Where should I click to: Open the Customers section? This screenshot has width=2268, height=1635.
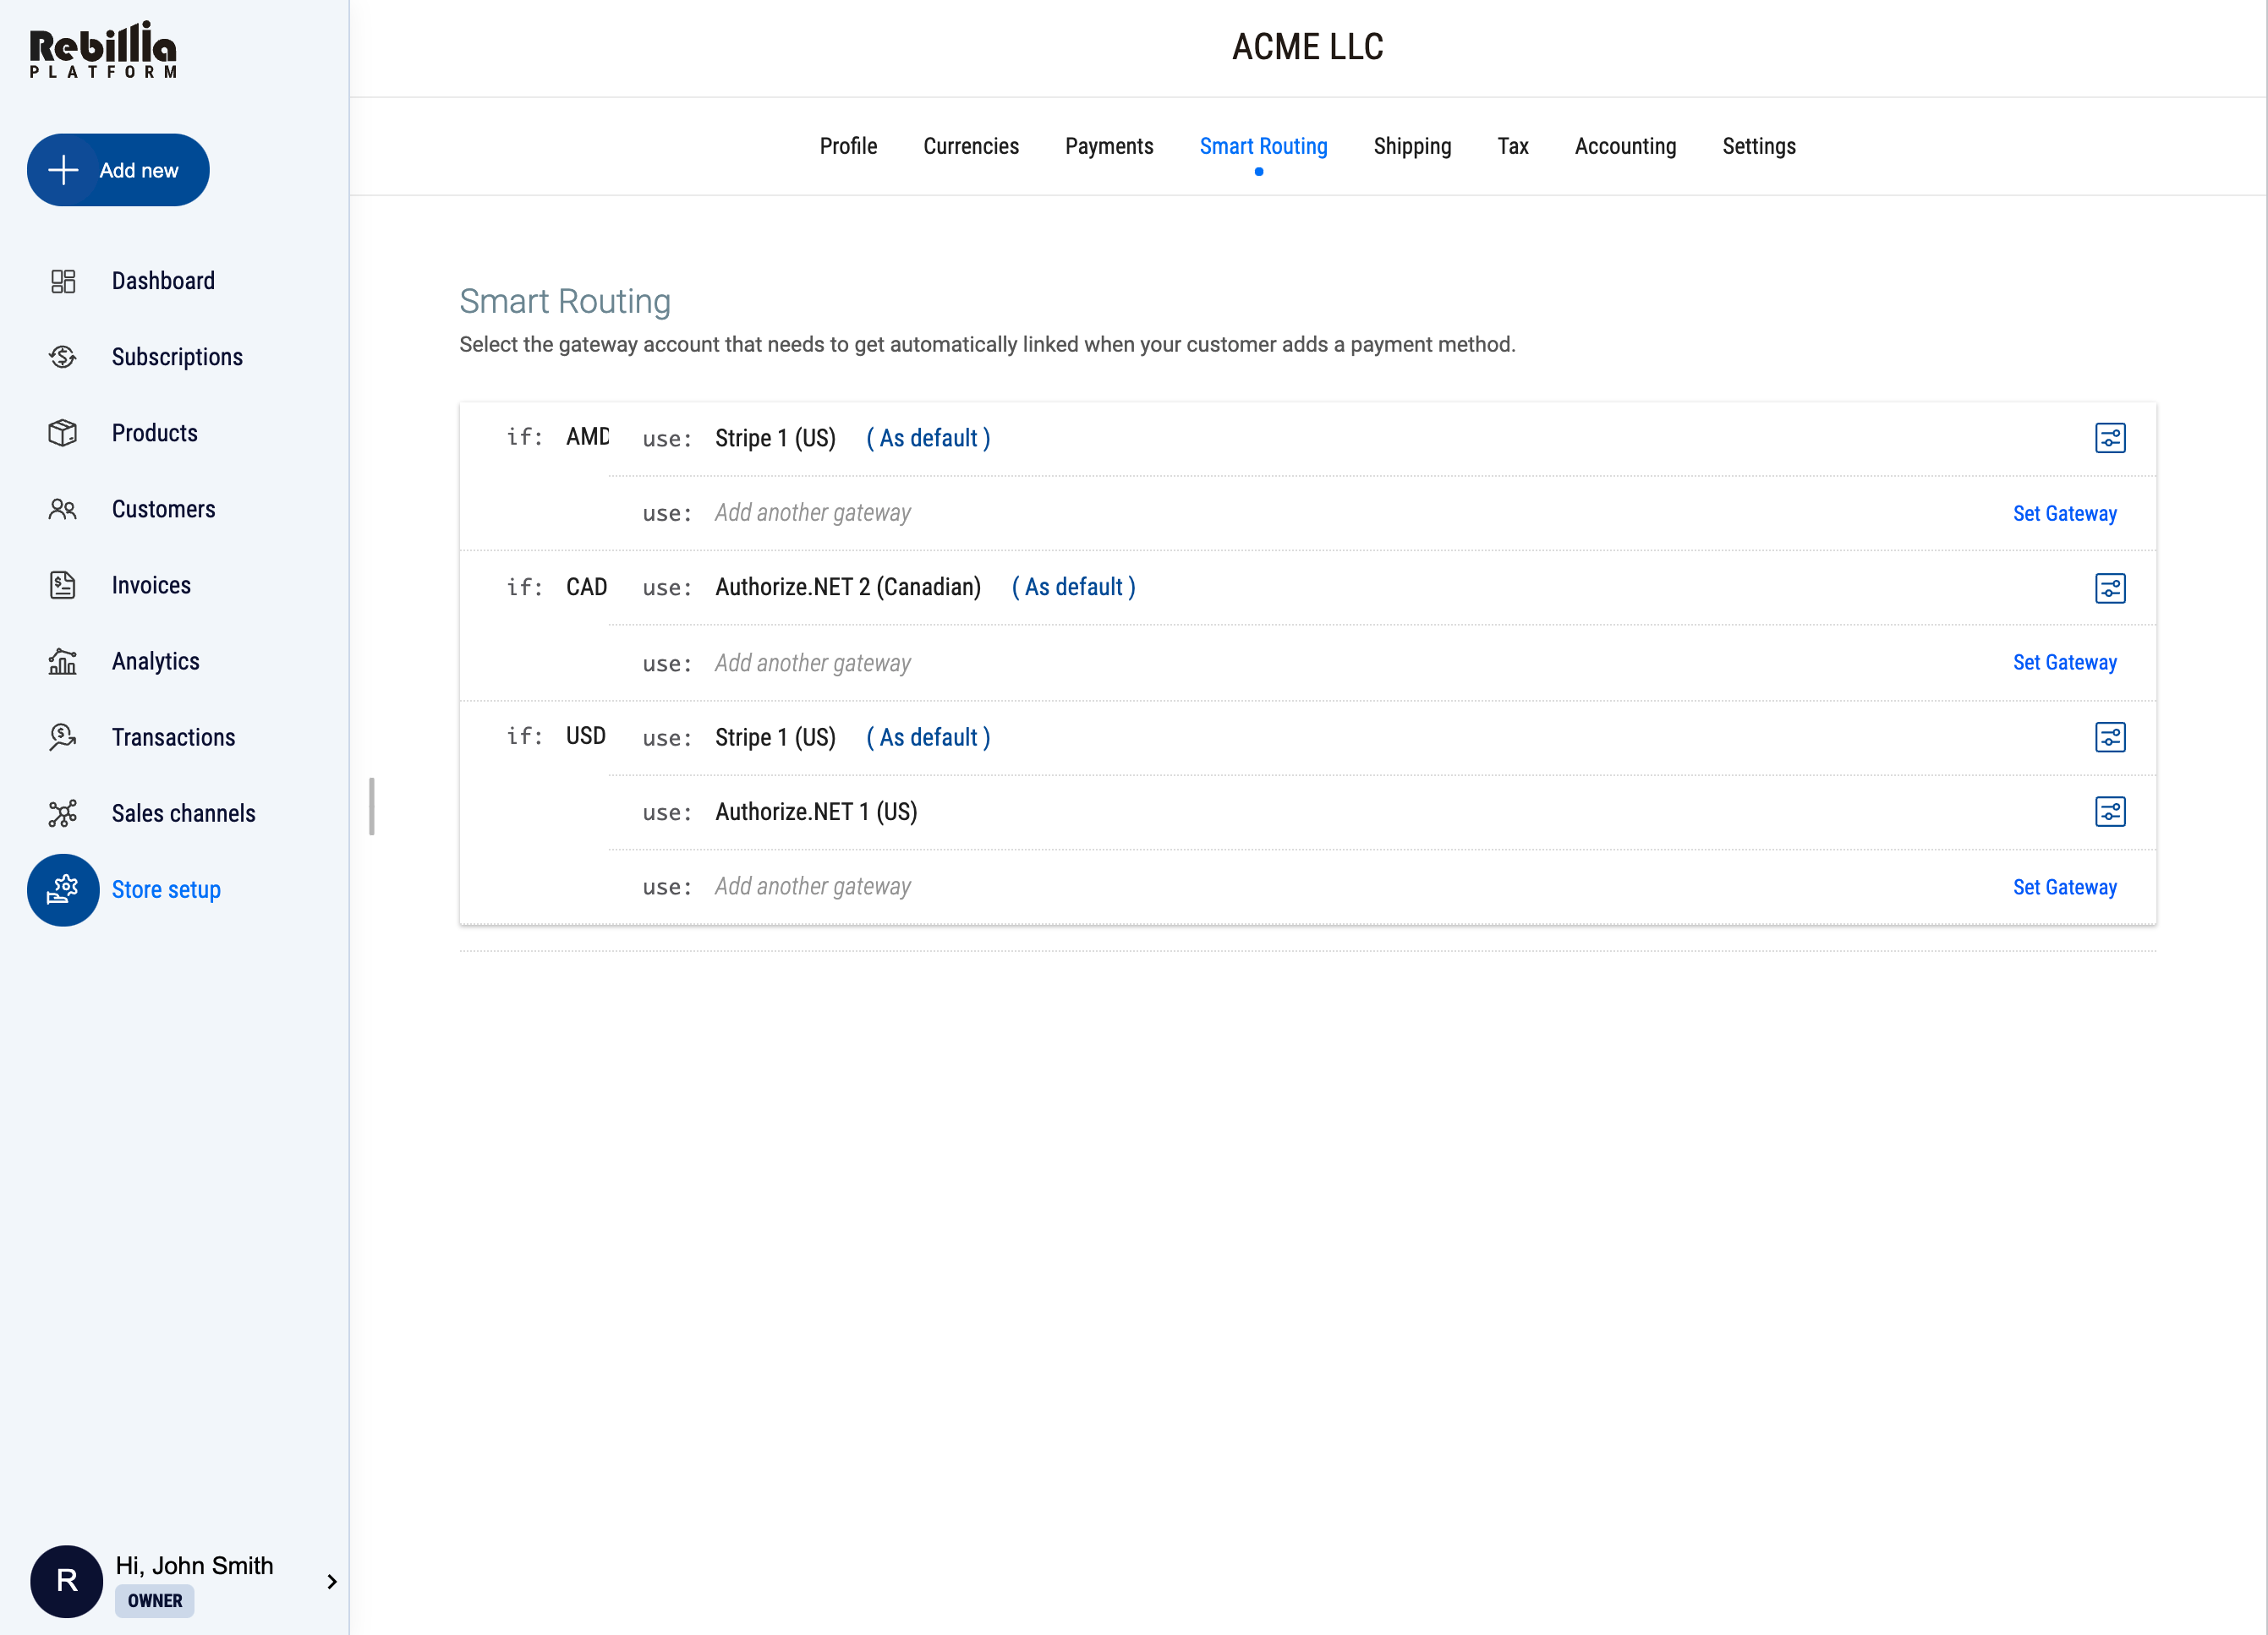pyautogui.click(x=164, y=509)
